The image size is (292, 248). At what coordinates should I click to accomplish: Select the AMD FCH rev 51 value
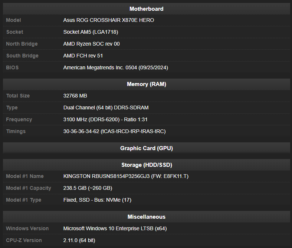tap(83, 56)
